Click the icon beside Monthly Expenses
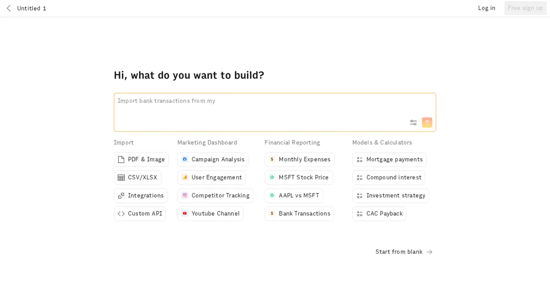Image resolution: width=550 pixels, height=289 pixels. pos(272,159)
